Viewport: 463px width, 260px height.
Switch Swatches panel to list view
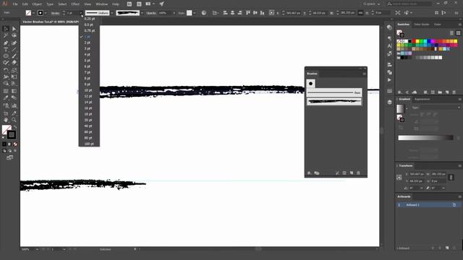click(451, 32)
